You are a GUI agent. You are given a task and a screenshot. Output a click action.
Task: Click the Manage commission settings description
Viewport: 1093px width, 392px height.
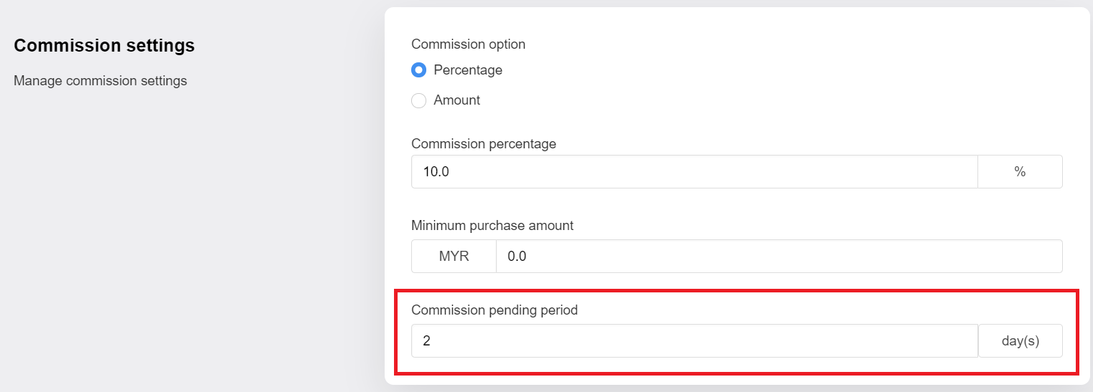[x=100, y=81]
